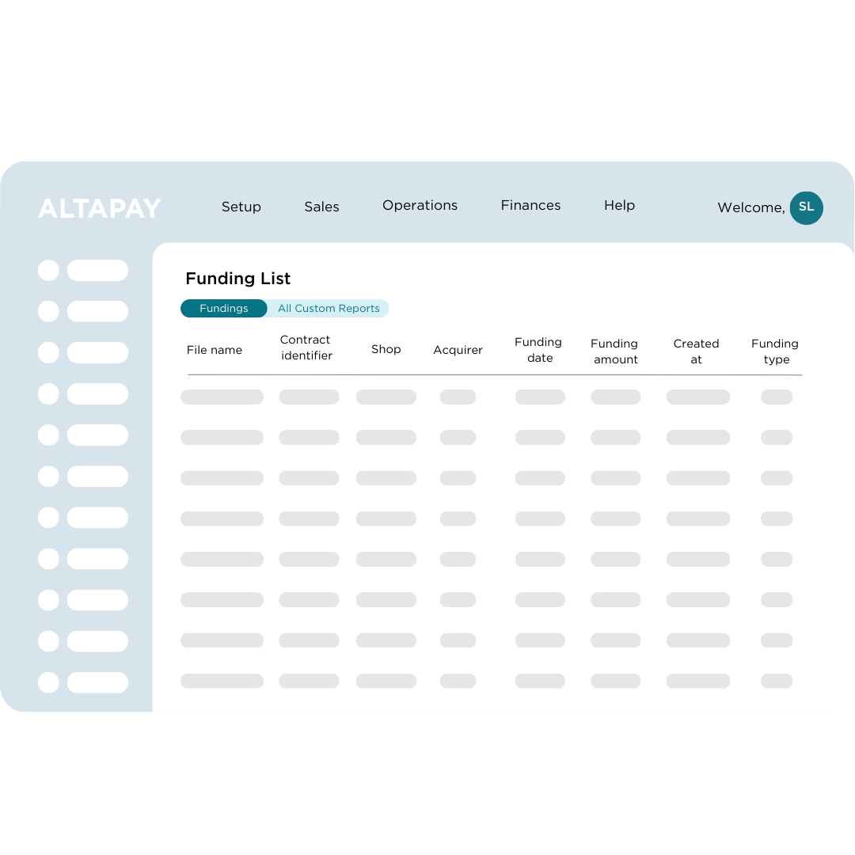Click the second sidebar circle icon

[x=48, y=311]
